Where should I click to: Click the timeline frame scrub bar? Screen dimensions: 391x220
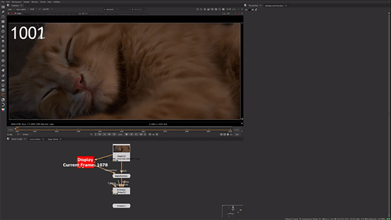click(x=124, y=130)
